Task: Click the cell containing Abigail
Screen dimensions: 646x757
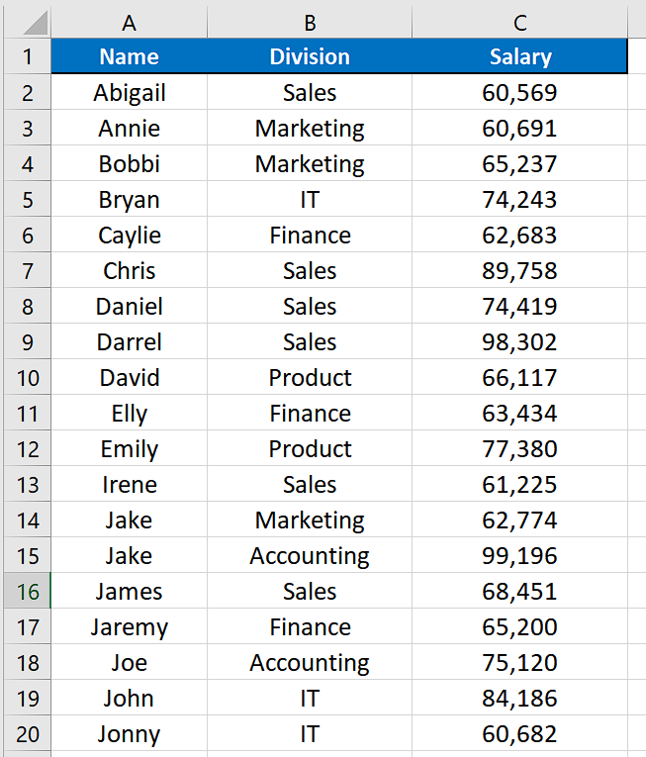Action: pos(129,92)
